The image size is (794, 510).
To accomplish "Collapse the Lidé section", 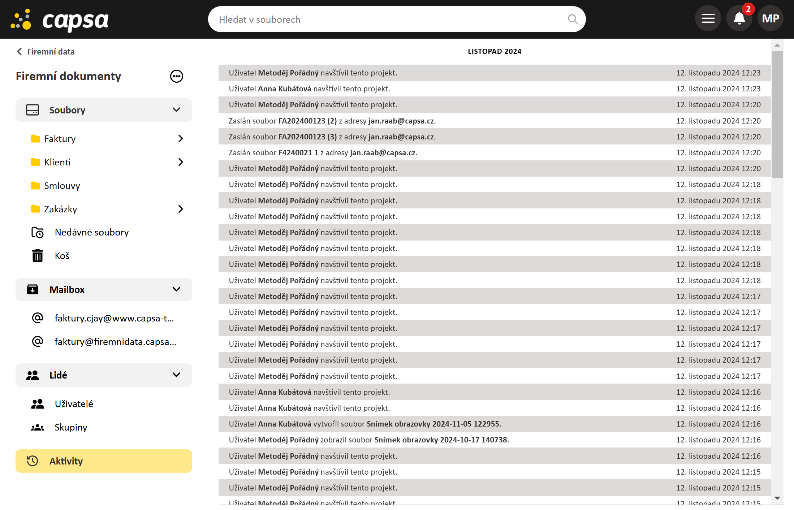I will pyautogui.click(x=176, y=375).
